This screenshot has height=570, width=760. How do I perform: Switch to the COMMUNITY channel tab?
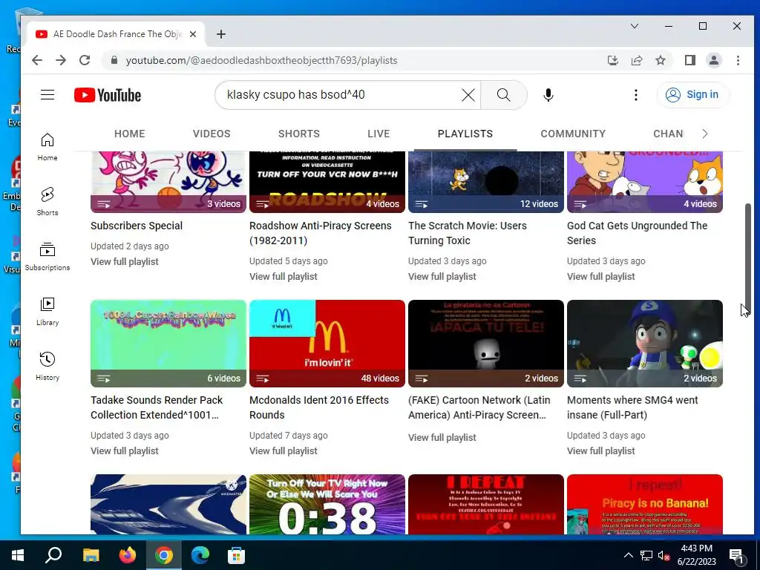click(x=573, y=134)
